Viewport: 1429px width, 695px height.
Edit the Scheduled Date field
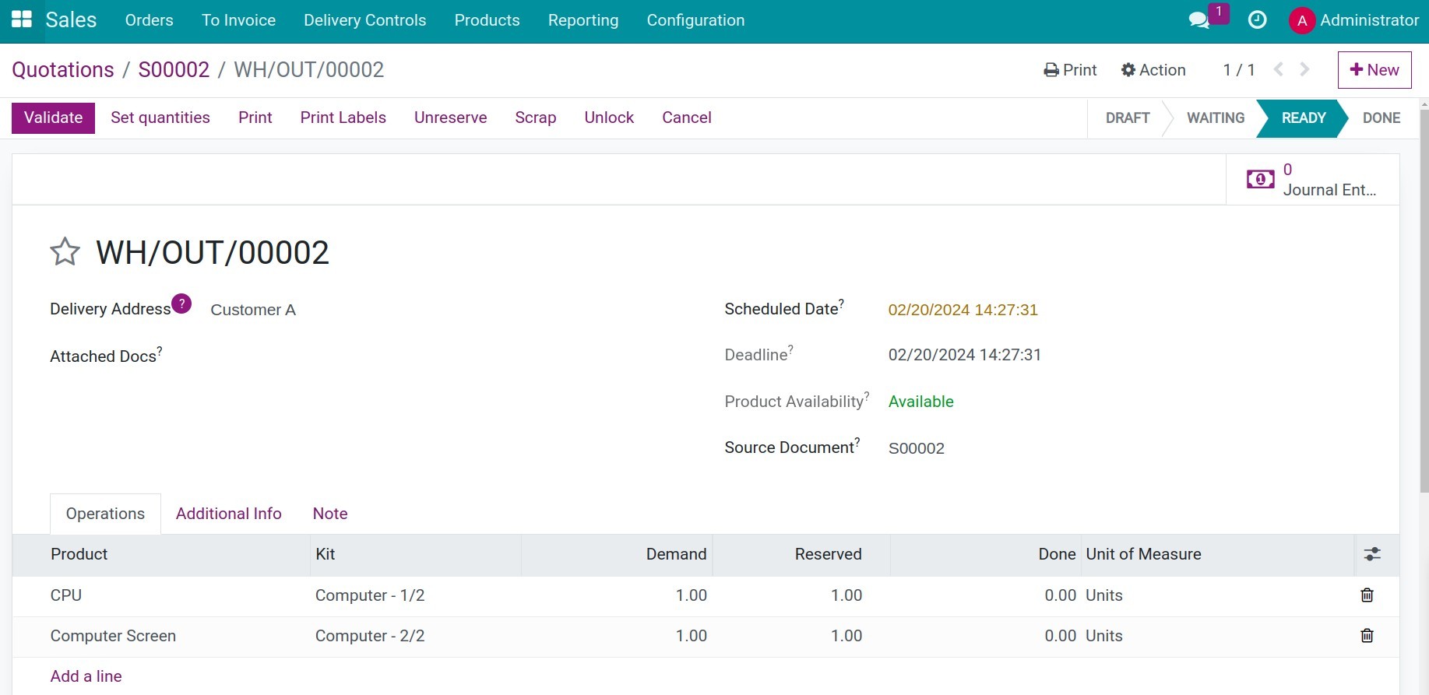tap(963, 310)
